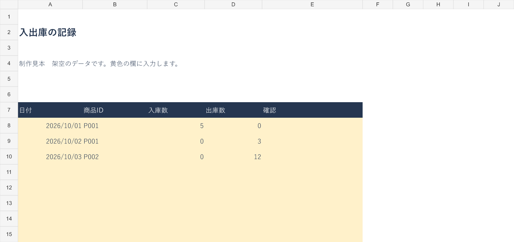
Task: Select P001 cell in 2026/10/01 row
Action: tap(115, 125)
